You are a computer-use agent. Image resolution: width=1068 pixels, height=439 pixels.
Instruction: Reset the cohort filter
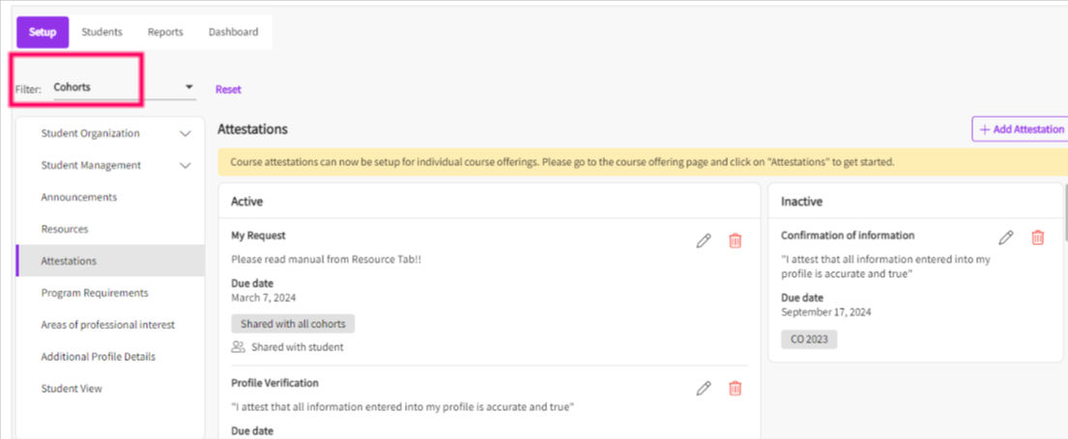(228, 90)
